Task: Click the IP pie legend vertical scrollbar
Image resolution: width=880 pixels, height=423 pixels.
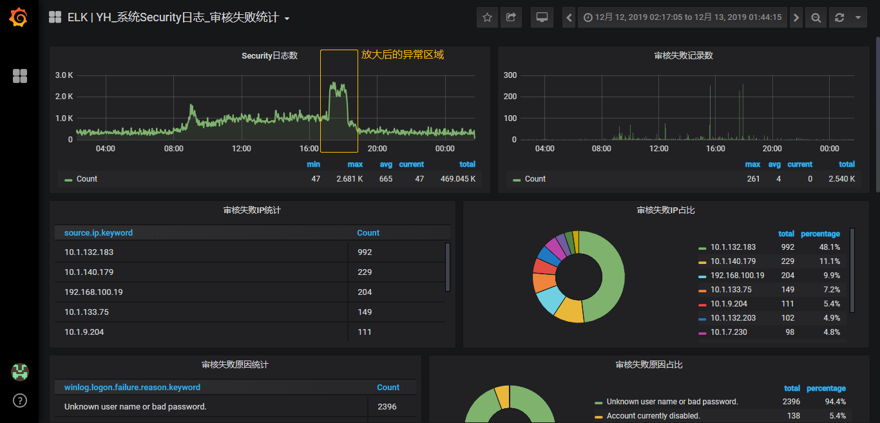Action: pyautogui.click(x=852, y=270)
